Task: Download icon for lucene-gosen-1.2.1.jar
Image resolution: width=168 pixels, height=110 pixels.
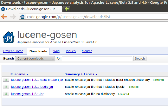Action: (x=6, y=94)
